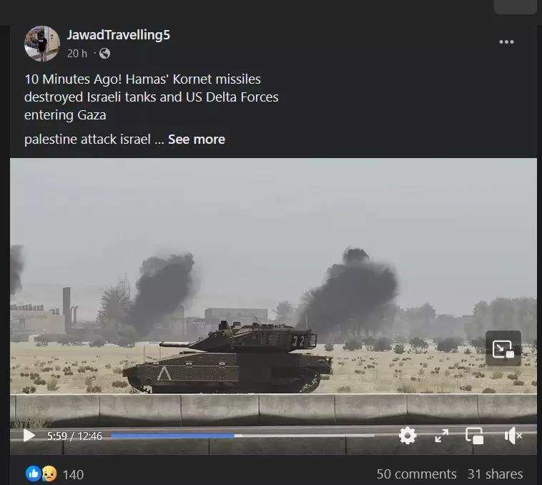Open the 20 h post timestamp
This screenshot has width=542, height=485.
[x=77, y=54]
